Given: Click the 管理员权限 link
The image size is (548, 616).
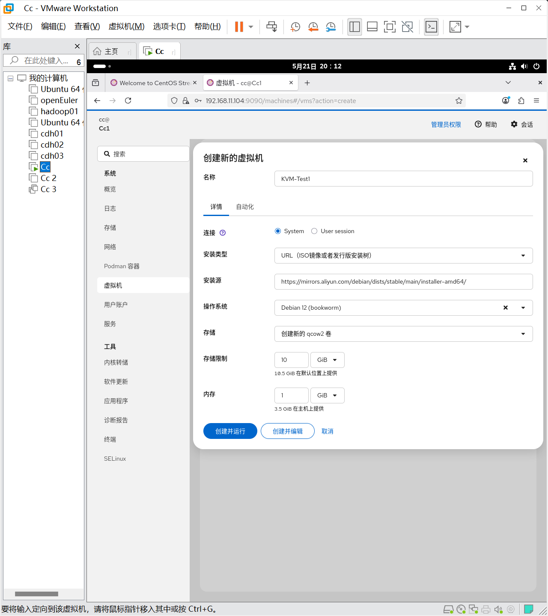Looking at the screenshot, I should pyautogui.click(x=446, y=124).
